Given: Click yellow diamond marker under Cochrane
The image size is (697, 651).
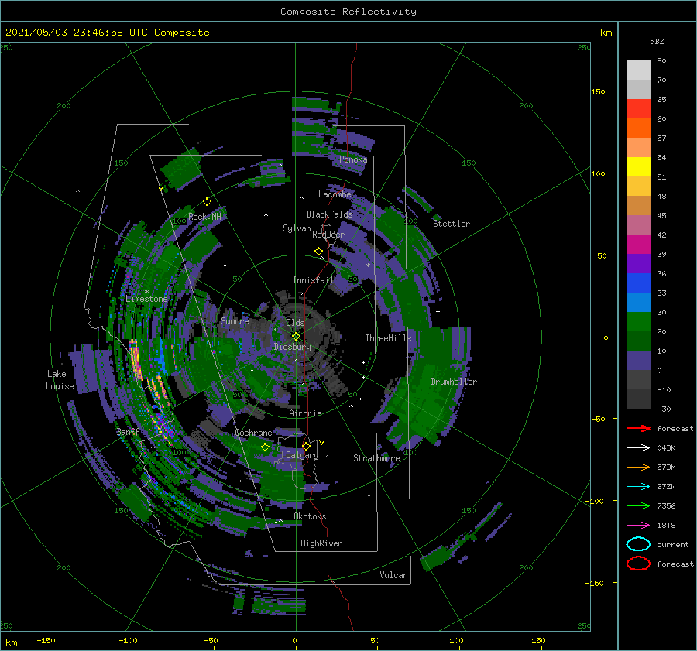Looking at the screenshot, I should pyautogui.click(x=265, y=447).
